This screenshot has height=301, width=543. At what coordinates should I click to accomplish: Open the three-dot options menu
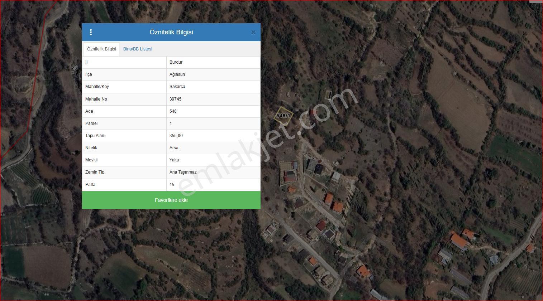point(91,32)
